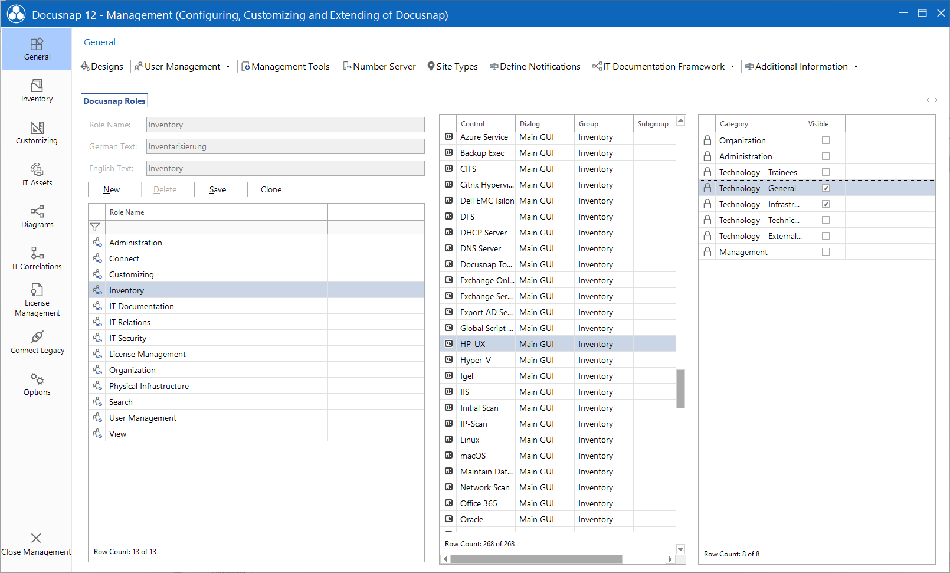The width and height of the screenshot is (950, 573).
Task: Select the IT Documentation role row
Action: [x=256, y=306]
